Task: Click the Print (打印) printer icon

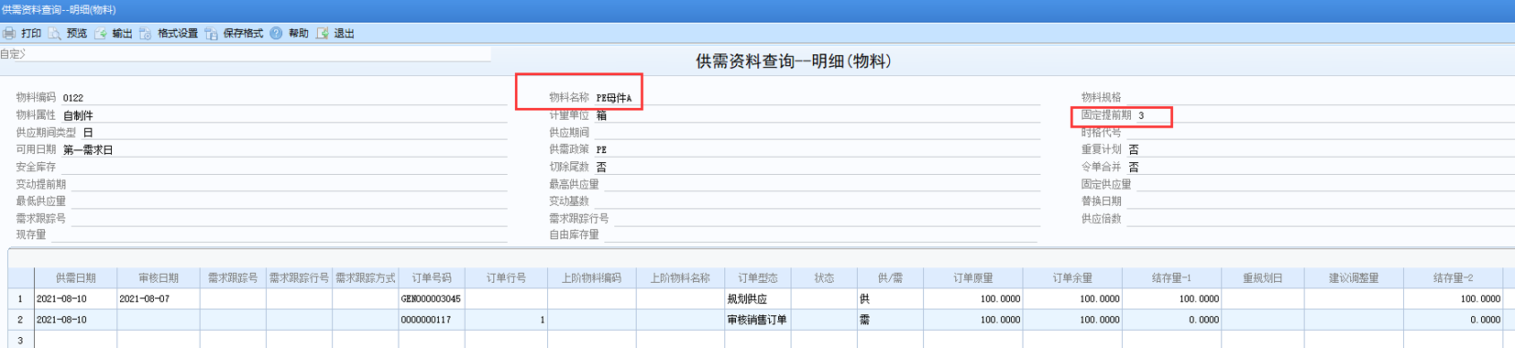Action: (9, 33)
